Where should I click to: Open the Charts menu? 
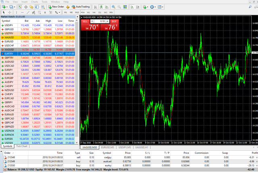pos(34,2)
